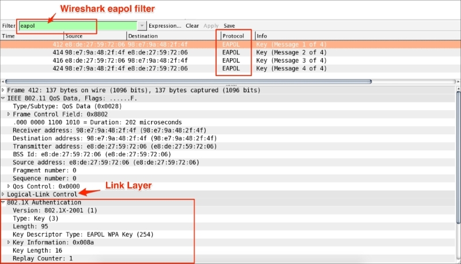Collapse the 802.1X Authentication node
The height and width of the screenshot is (264, 461).
click(3, 202)
